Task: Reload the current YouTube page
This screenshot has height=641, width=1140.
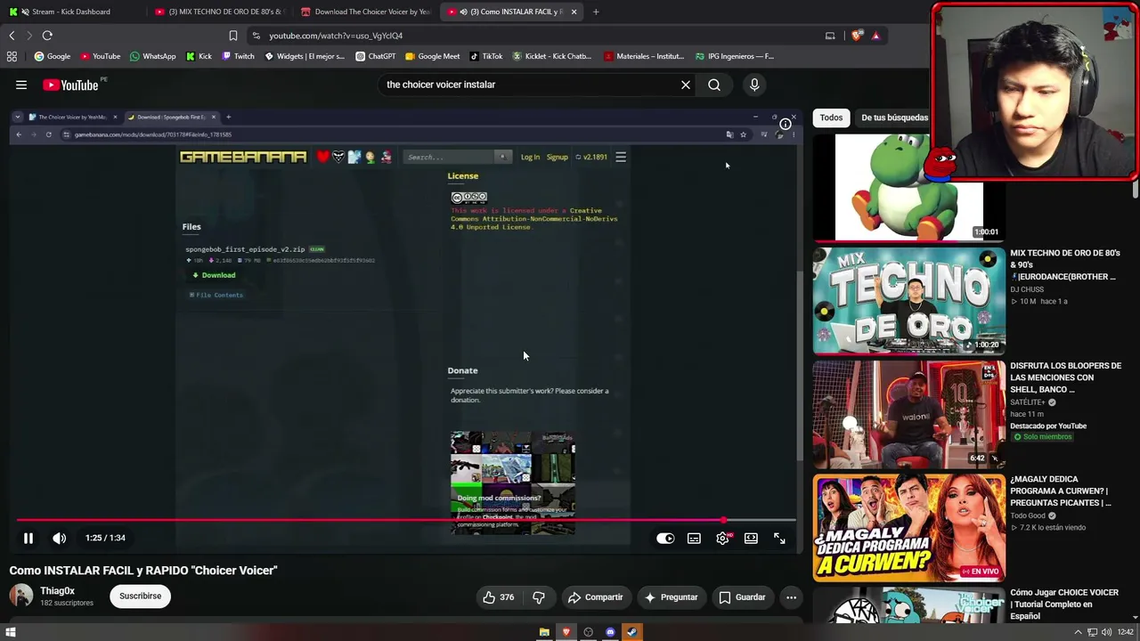Action: (47, 36)
